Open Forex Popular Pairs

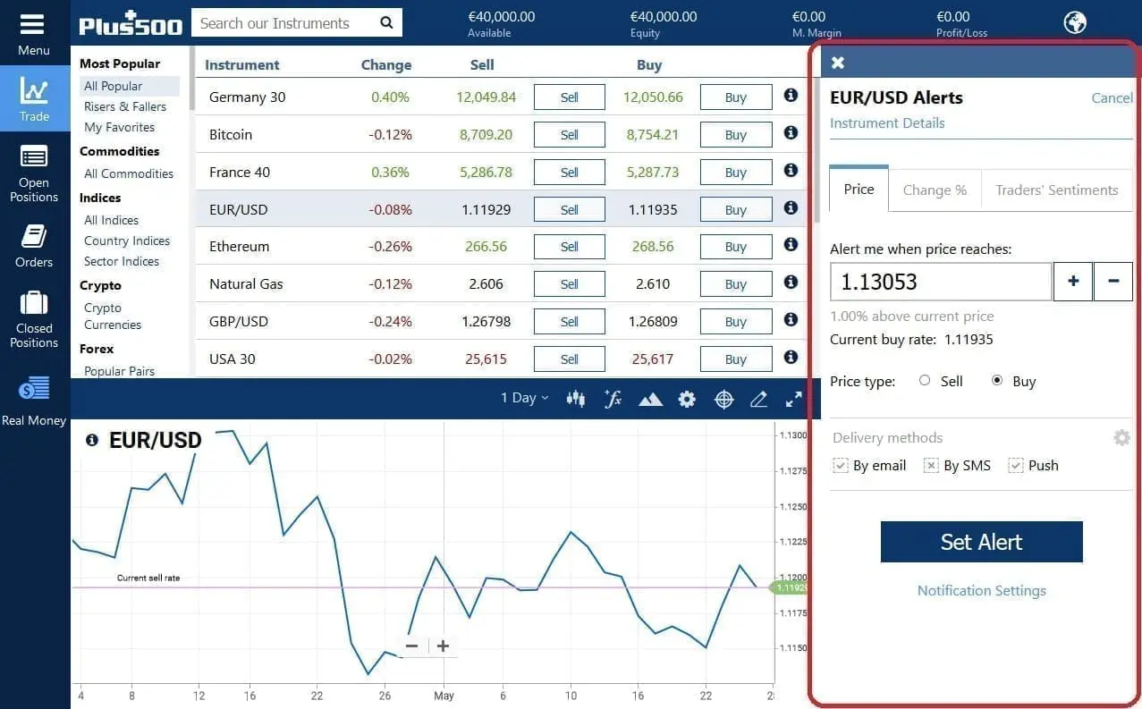coord(119,371)
